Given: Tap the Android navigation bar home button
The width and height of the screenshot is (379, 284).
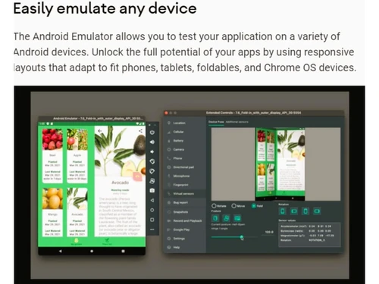Looking at the screenshot, I should (x=92, y=251).
